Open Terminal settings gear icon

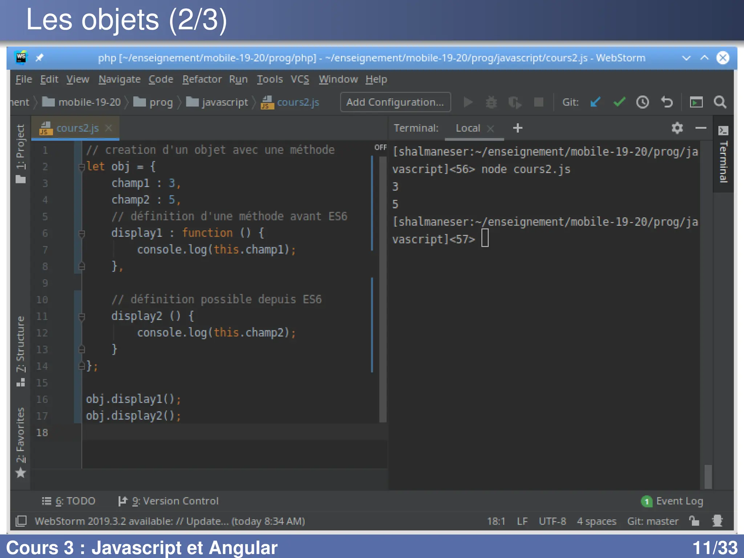click(x=677, y=128)
